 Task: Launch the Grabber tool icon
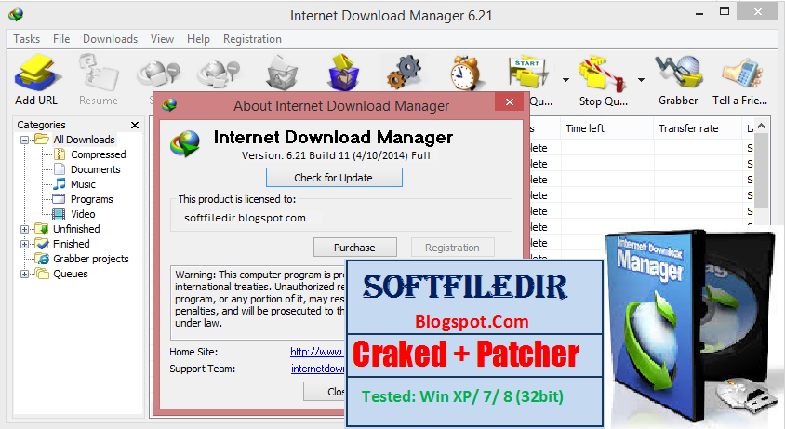point(678,73)
